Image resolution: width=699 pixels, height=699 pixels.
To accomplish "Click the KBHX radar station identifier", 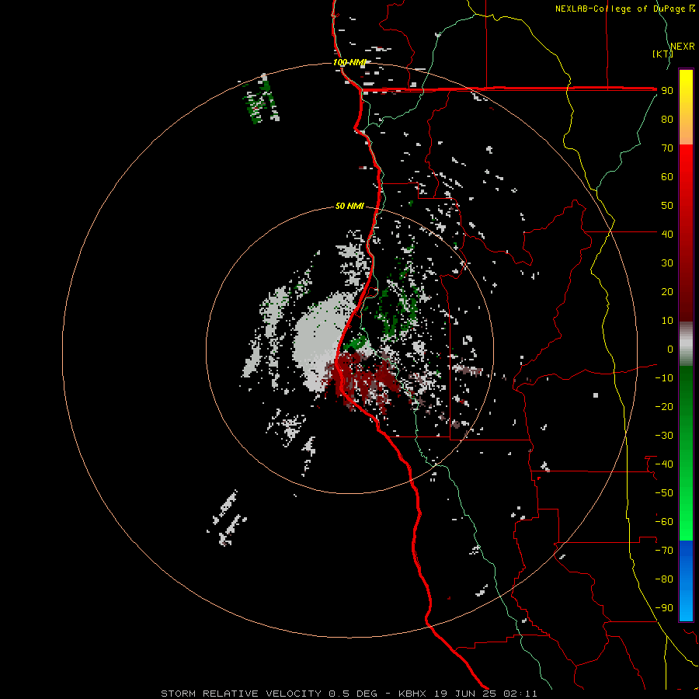I will (x=412, y=694).
